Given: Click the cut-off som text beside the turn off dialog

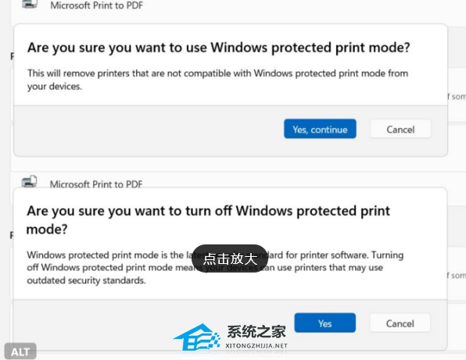Looking at the screenshot, I should coord(457,276).
